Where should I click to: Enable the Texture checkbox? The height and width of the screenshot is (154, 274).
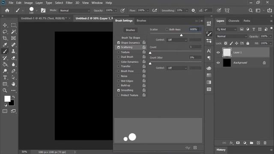[119, 52]
